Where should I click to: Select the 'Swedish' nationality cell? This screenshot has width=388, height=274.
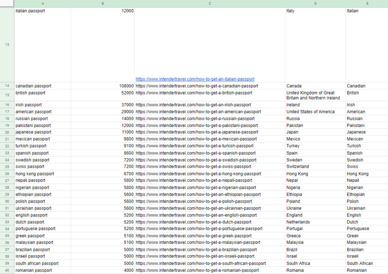(x=367, y=160)
